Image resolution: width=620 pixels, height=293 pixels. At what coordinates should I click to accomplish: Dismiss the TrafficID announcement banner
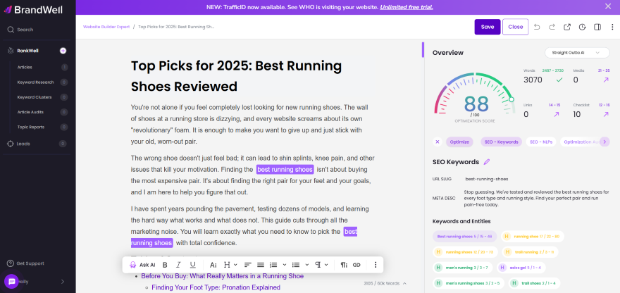(608, 6)
